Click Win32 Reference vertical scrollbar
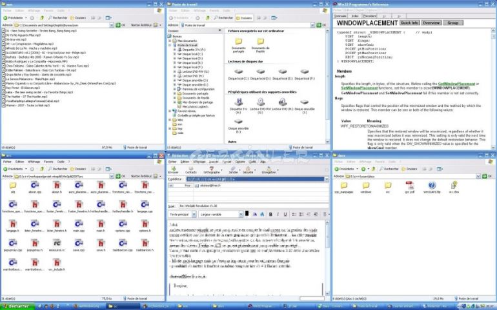Screen dimensions: 497x310 click(x=493, y=89)
